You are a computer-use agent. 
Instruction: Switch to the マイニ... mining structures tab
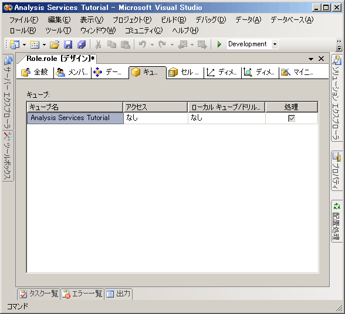[297, 72]
